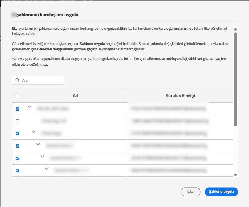Image resolution: width=249 pixels, height=207 pixels.
Task: Focus the Ara search field
Action: (38, 80)
